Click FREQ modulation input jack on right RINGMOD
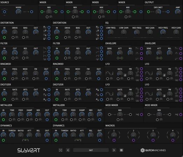The height and width of the screenshot is (157, 183). (x=65, y=79)
